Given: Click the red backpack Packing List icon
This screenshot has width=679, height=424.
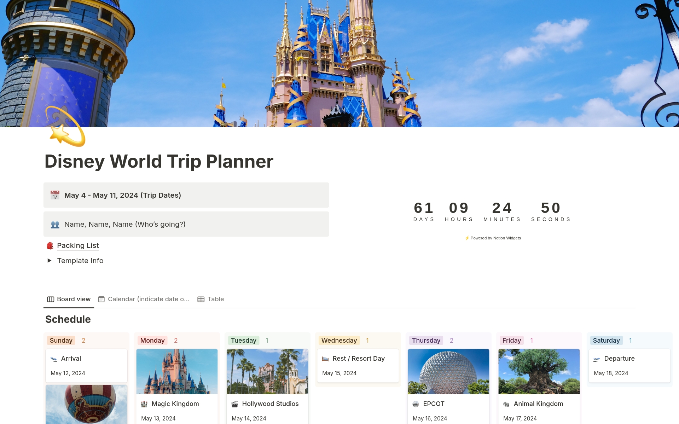Looking at the screenshot, I should tap(50, 246).
